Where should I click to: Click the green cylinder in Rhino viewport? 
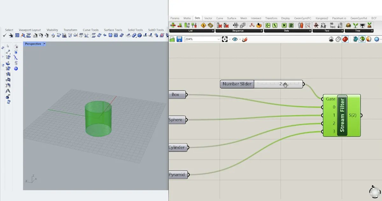pyautogui.click(x=98, y=119)
